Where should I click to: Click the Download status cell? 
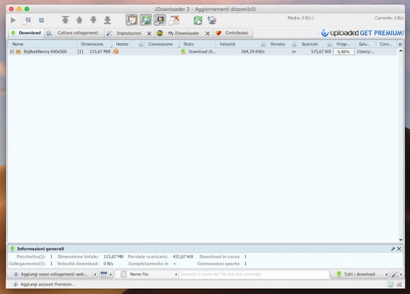pyautogui.click(x=198, y=52)
